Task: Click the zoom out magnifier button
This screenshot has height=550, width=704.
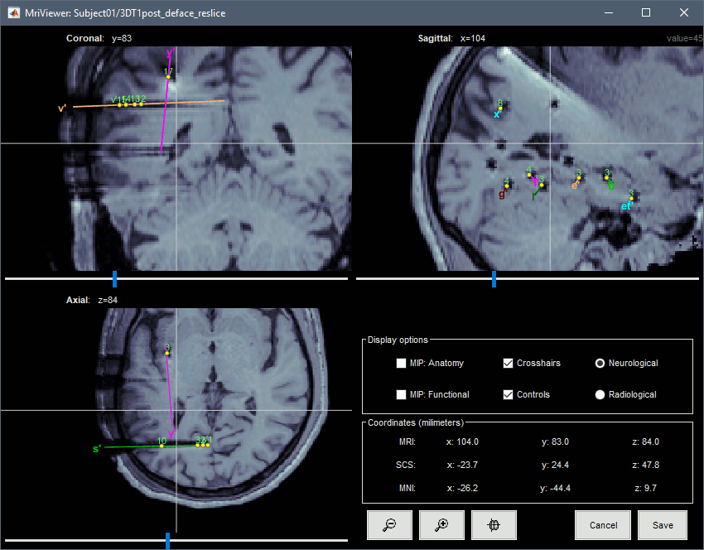Action: pos(389,525)
